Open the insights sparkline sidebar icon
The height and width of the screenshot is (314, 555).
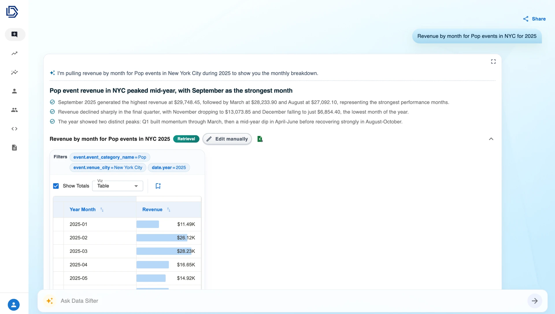14,72
